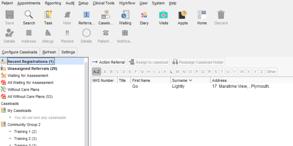The width and height of the screenshot is (293, 146).
Task: Open the Appointments menu
Action: [x=29, y=3]
